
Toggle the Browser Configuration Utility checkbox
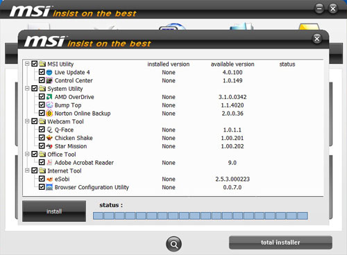click(x=42, y=187)
